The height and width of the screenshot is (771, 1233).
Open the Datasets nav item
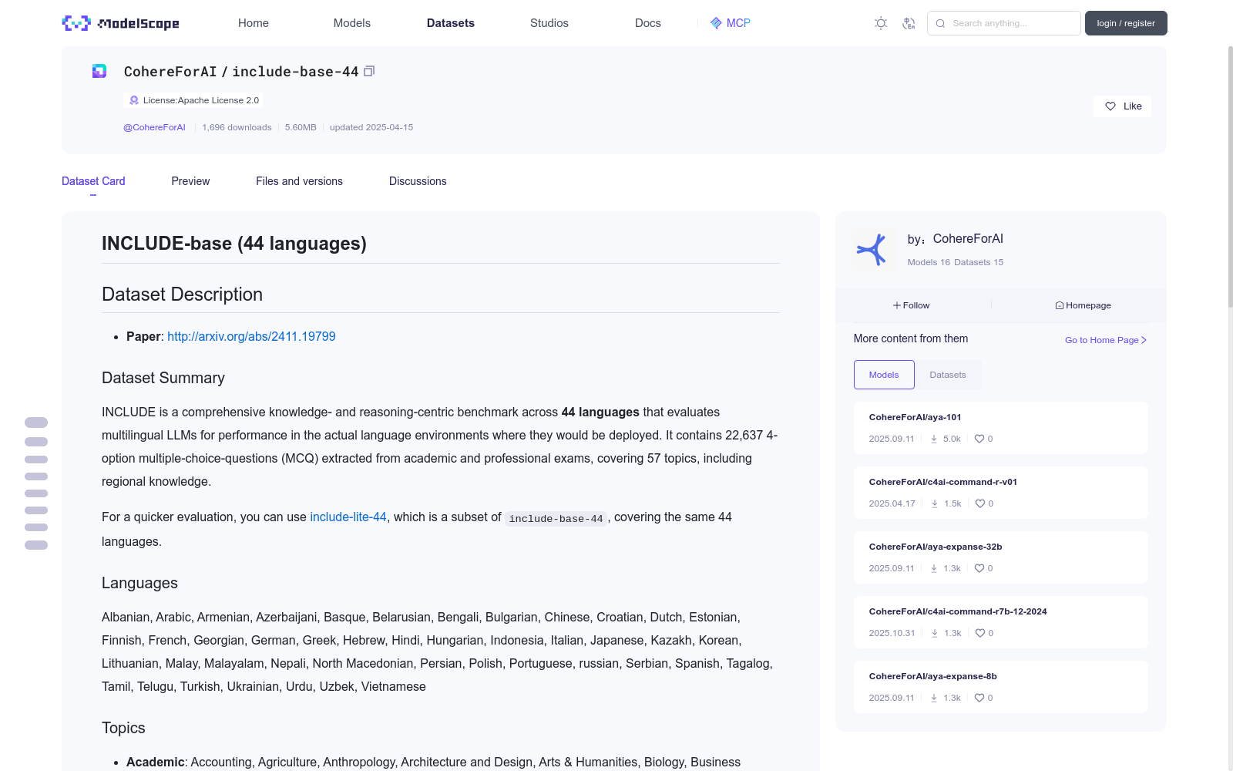(x=451, y=23)
